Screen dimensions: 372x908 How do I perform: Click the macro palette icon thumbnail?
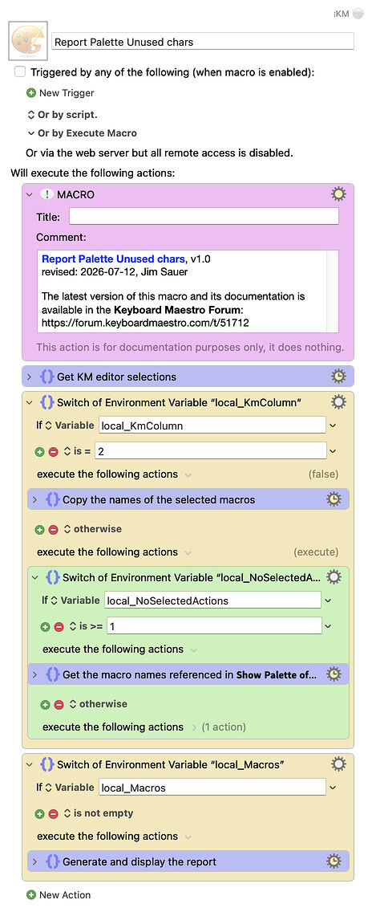pos(28,42)
